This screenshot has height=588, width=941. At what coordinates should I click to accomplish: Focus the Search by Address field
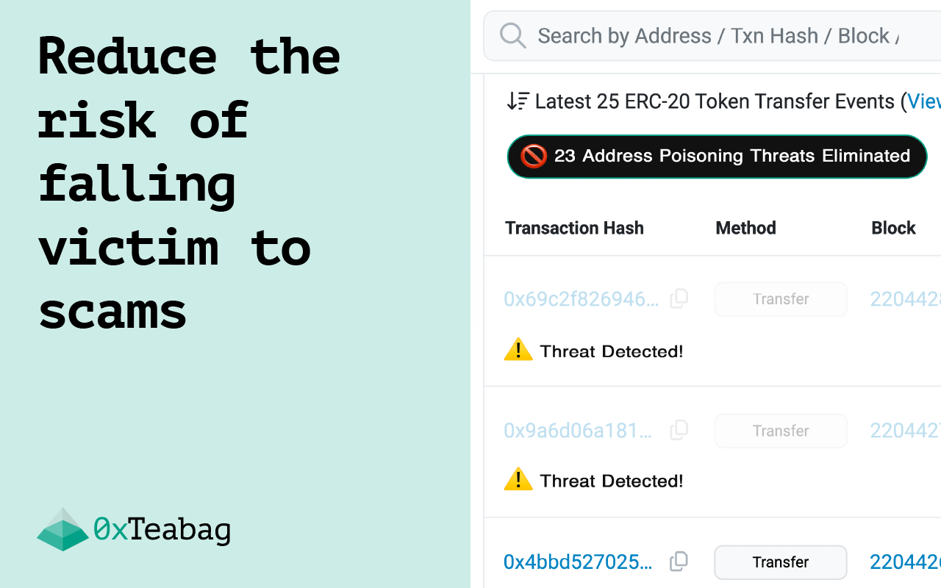click(712, 35)
